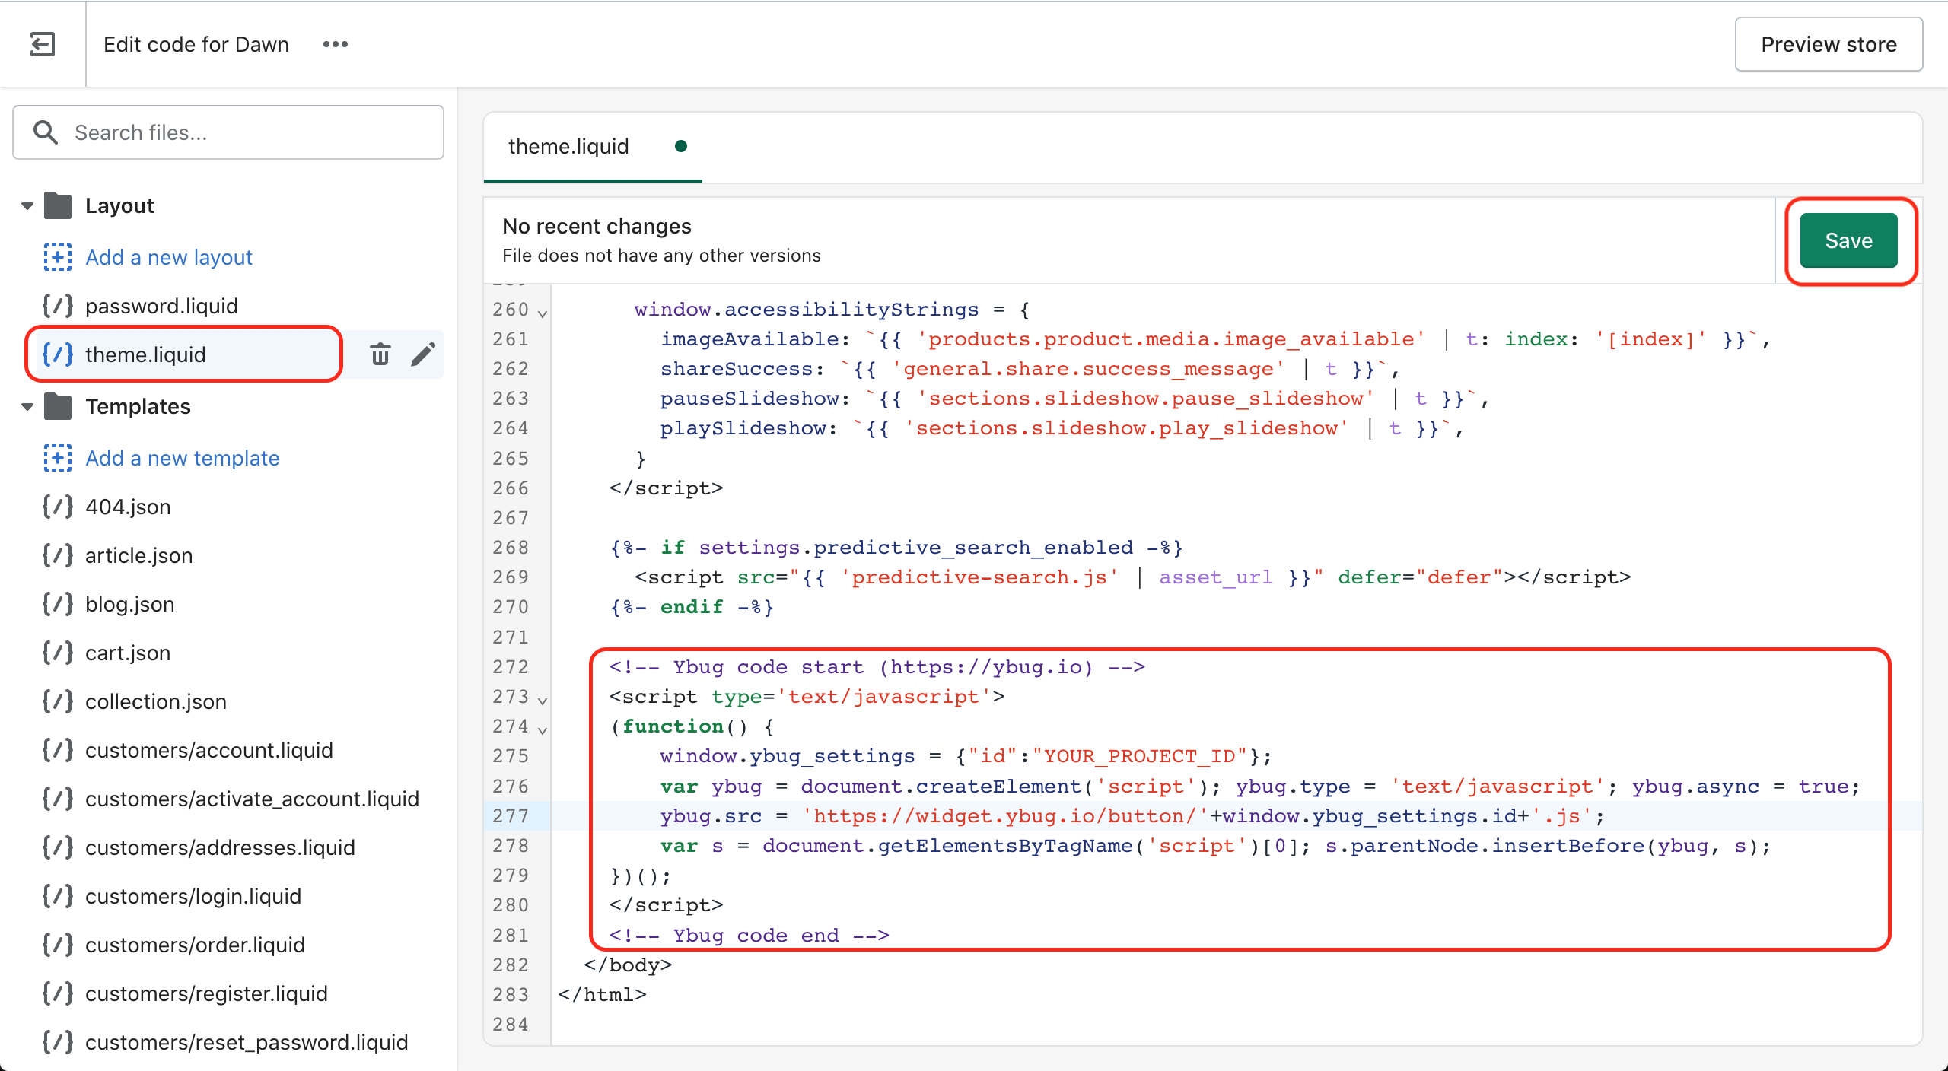Click the file icon next to blog.json
The height and width of the screenshot is (1071, 1948).
(58, 604)
